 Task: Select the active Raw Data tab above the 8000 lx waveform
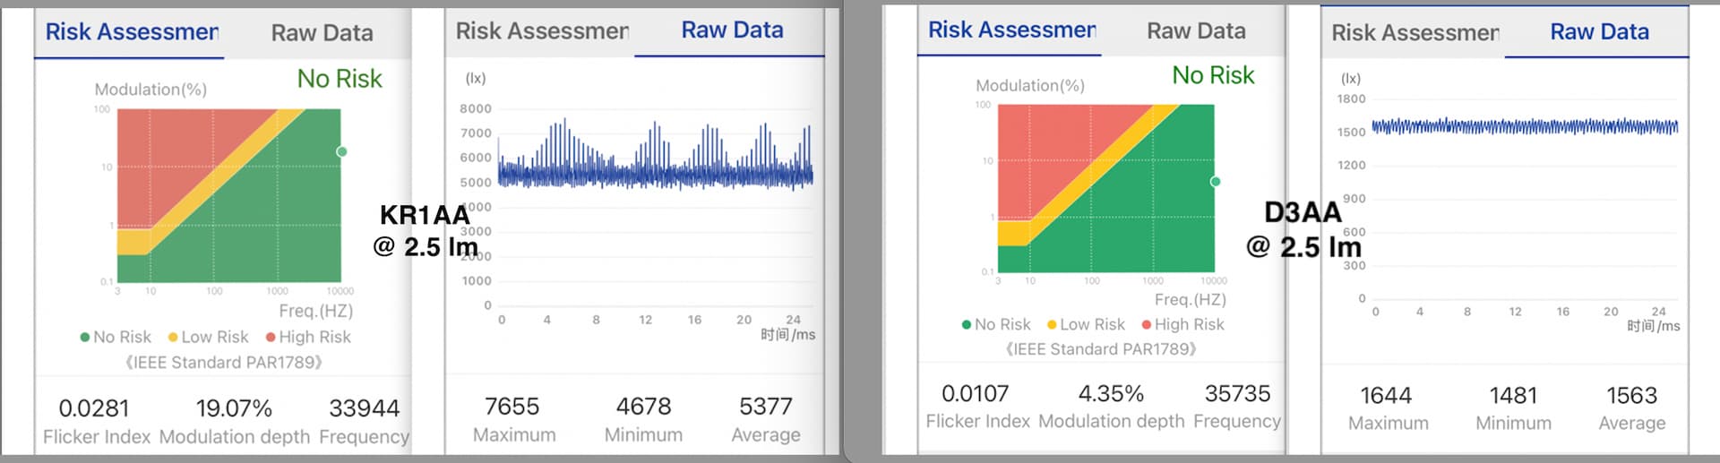732,30
